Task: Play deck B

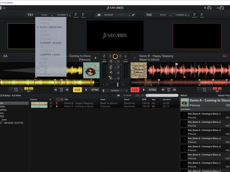Action: click(x=144, y=90)
